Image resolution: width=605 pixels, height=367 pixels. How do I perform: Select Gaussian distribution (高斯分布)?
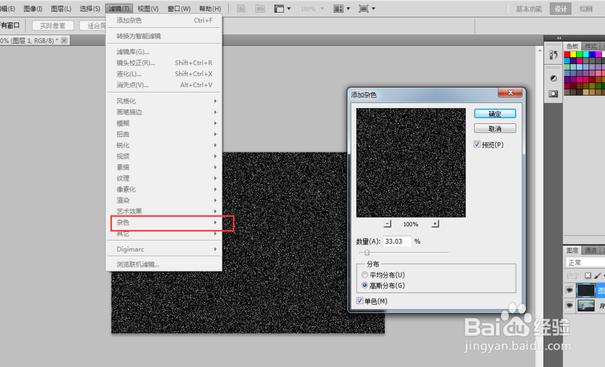coord(365,285)
